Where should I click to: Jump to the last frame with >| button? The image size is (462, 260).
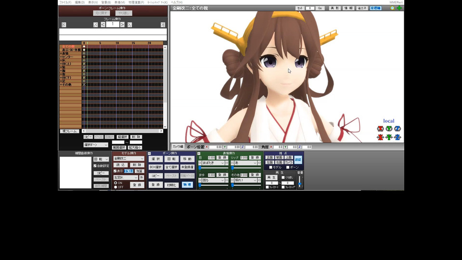[163, 25]
